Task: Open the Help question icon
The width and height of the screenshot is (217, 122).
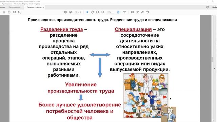Action: tap(208, 7)
